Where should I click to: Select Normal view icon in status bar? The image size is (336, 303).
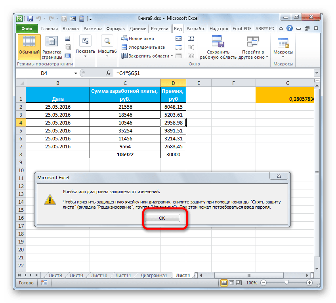pos(224,283)
